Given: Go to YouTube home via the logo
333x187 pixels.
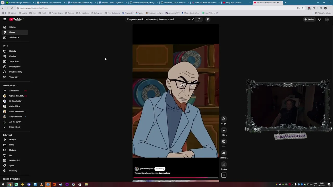Looking at the screenshot, I should (16, 19).
